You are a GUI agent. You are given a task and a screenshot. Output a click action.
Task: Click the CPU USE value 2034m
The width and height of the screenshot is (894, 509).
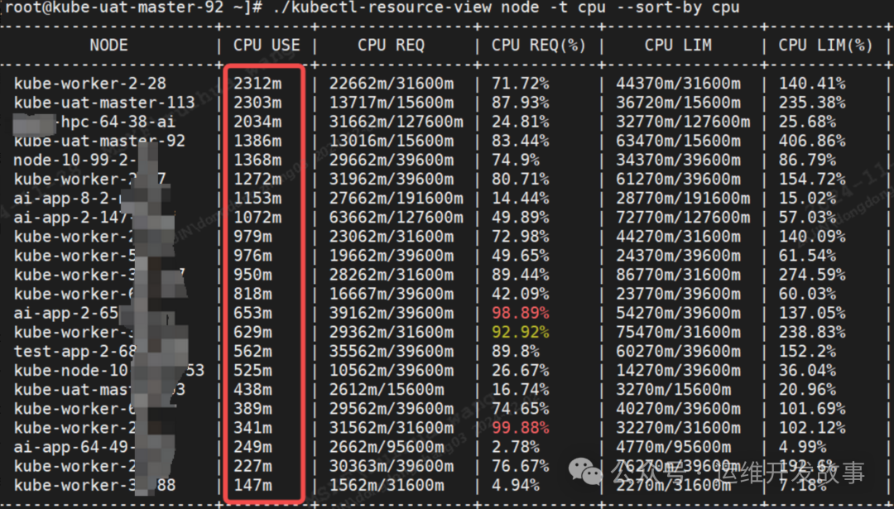[257, 122]
